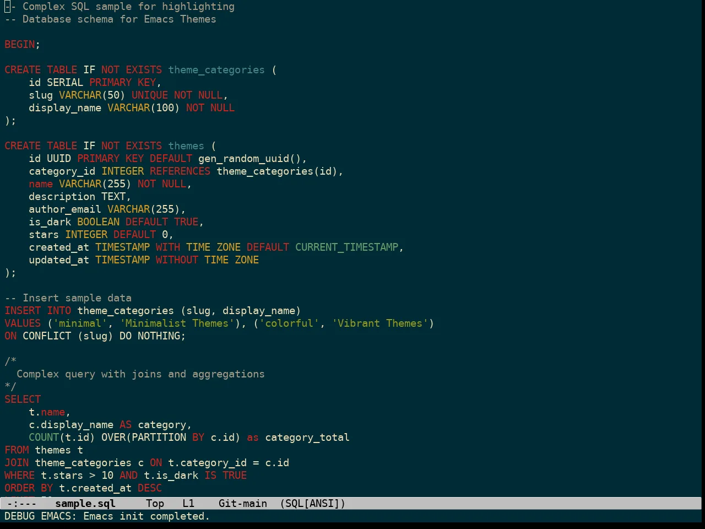Click the 'Complex query with joins and aggregations' comment
705x529 pixels.
coord(140,374)
